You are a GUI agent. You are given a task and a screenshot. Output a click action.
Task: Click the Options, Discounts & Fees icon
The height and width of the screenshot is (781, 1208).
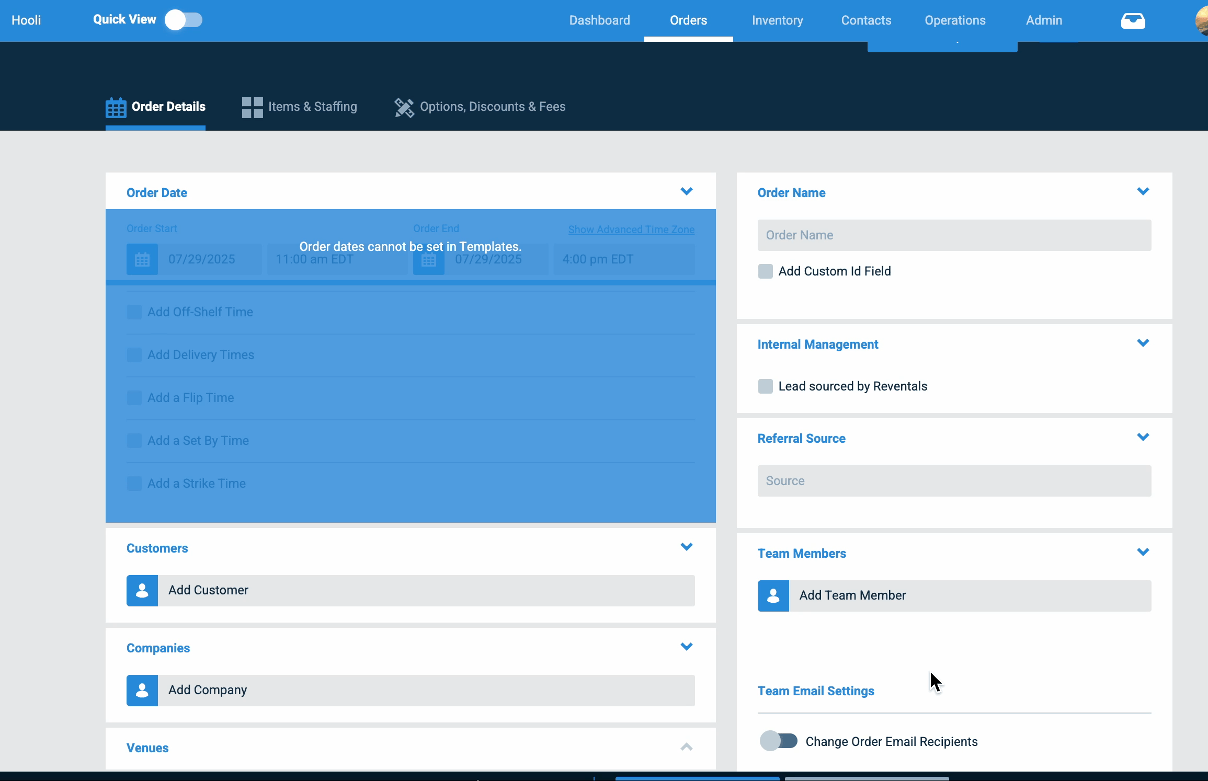click(x=404, y=108)
